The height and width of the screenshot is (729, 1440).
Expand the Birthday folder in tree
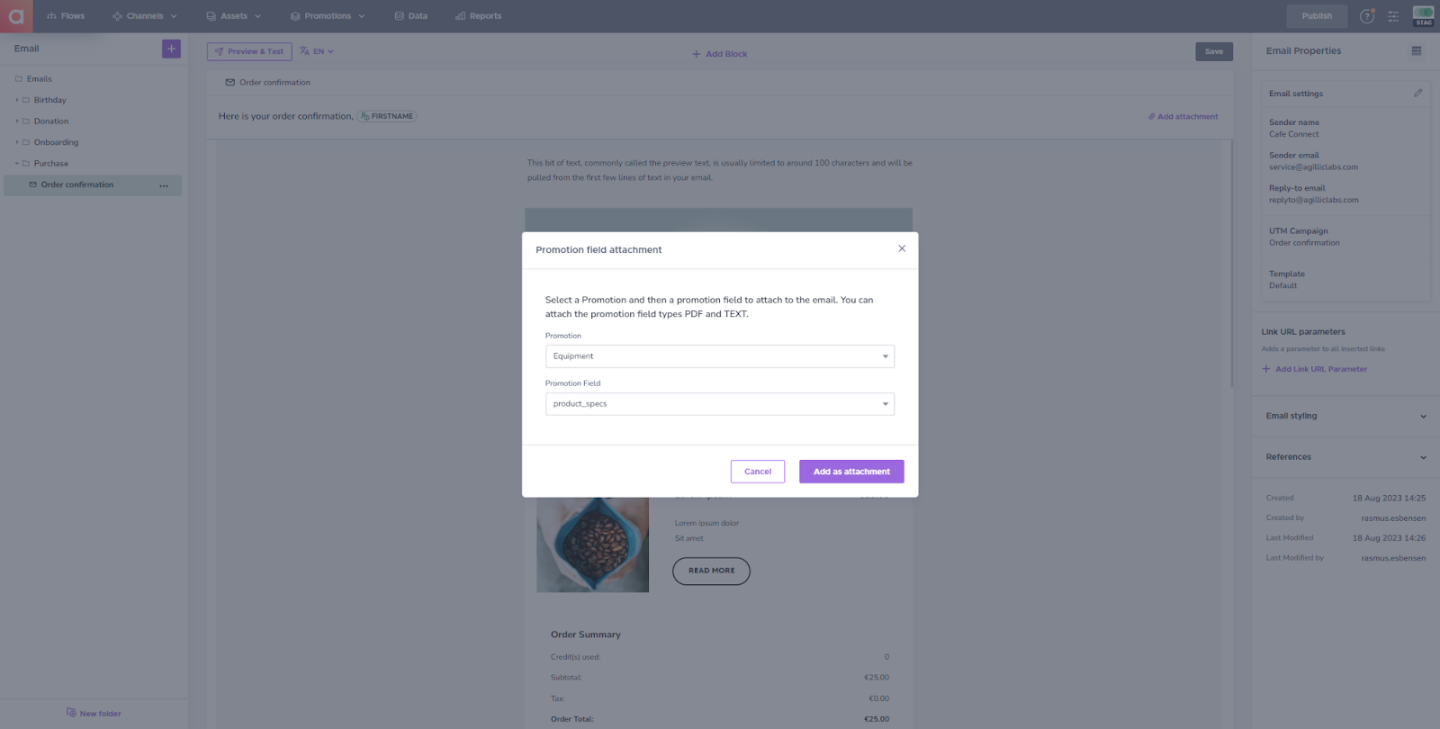click(16, 100)
